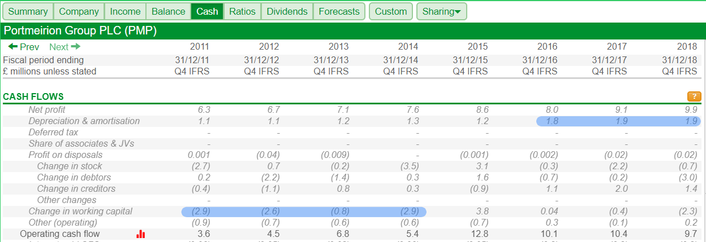Click the Portmeirion Group PLC (PMP) title

[x=80, y=30]
